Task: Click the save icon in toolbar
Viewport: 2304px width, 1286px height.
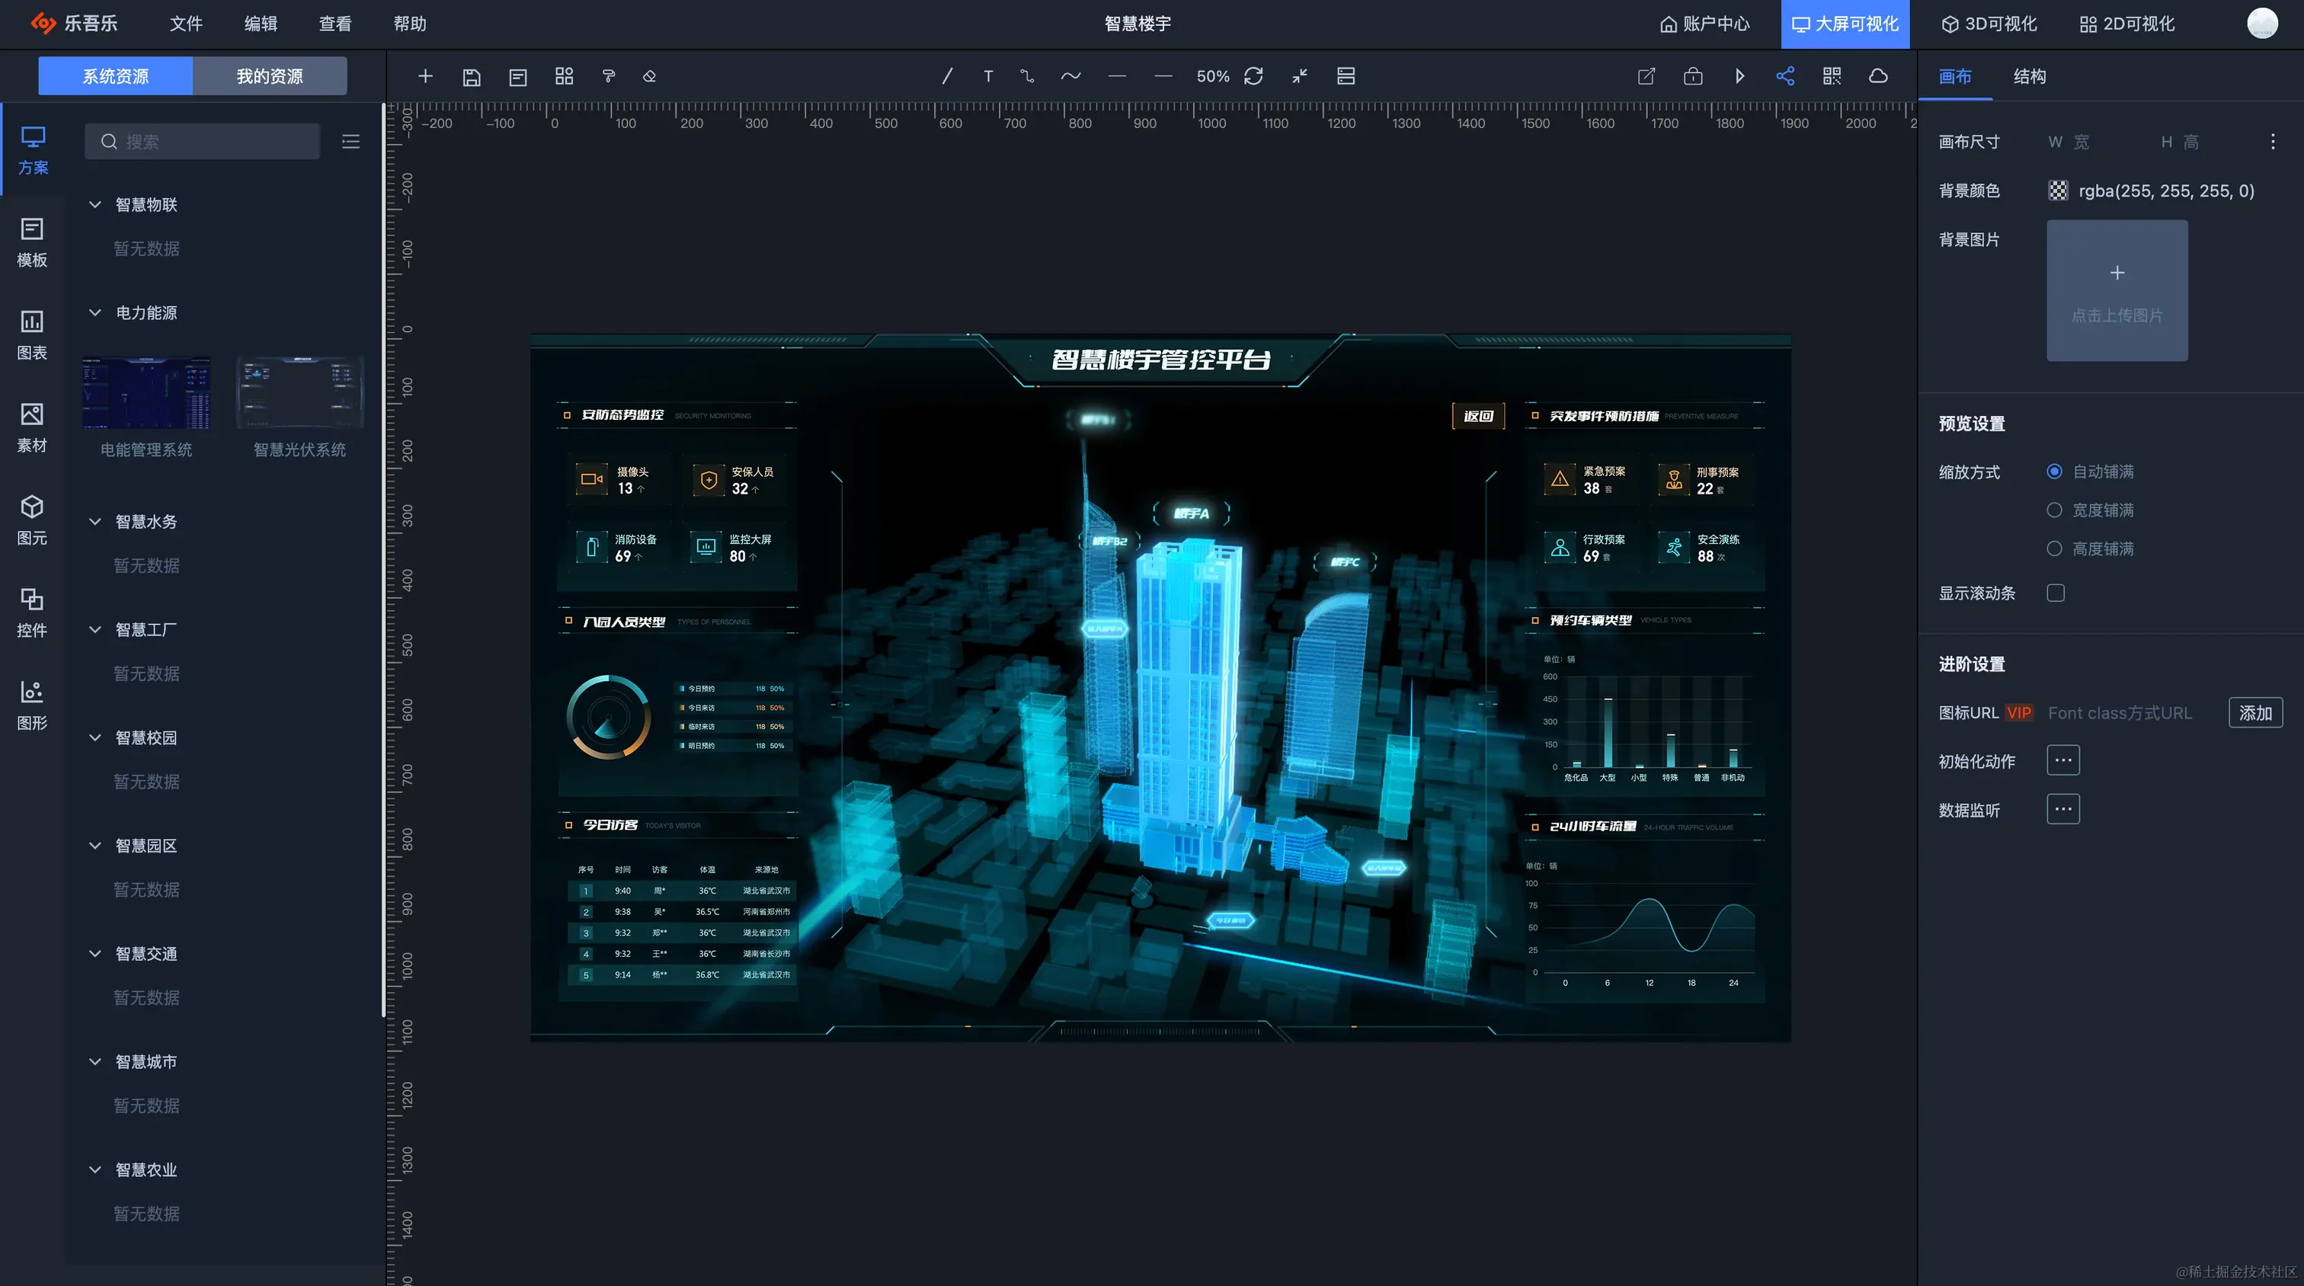Action: pyautogui.click(x=472, y=77)
